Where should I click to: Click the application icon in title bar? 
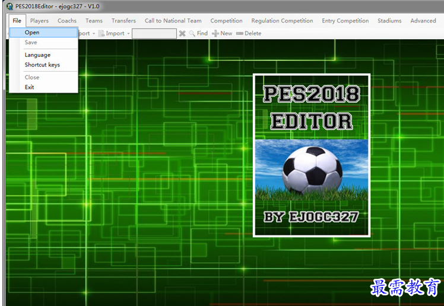[x=9, y=6]
